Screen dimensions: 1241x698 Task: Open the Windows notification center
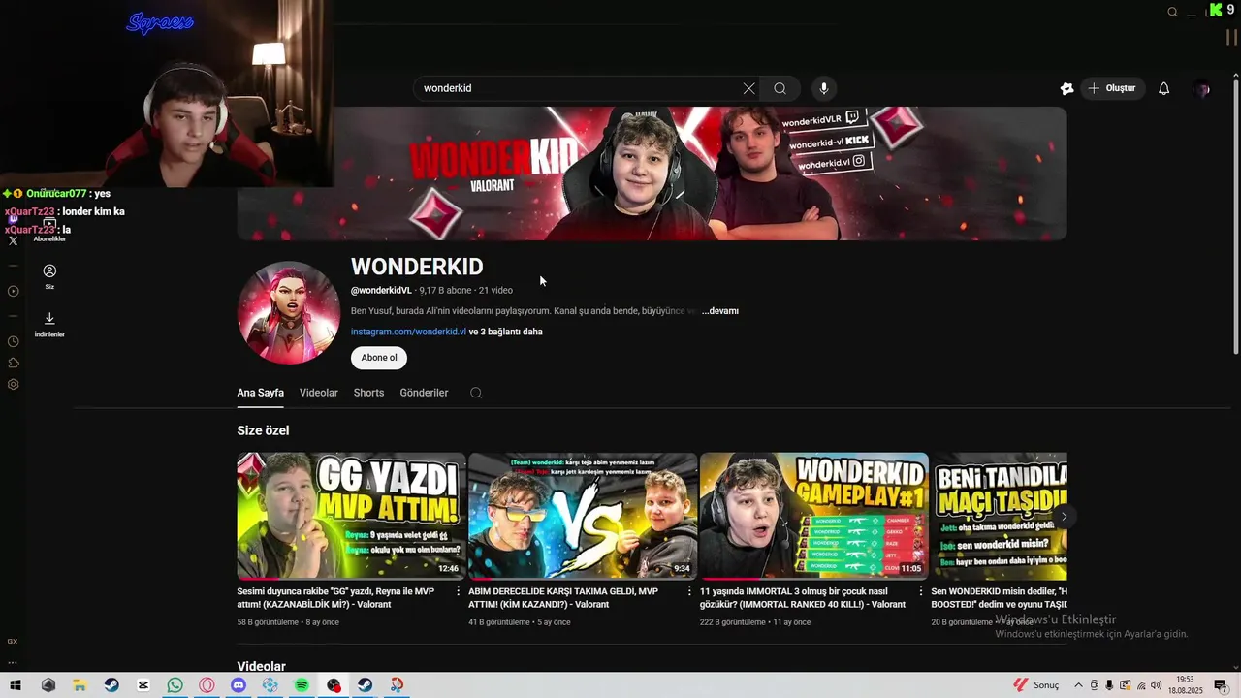coord(1221,685)
